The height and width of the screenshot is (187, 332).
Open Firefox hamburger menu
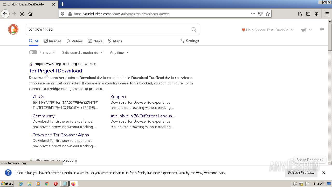[327, 14]
